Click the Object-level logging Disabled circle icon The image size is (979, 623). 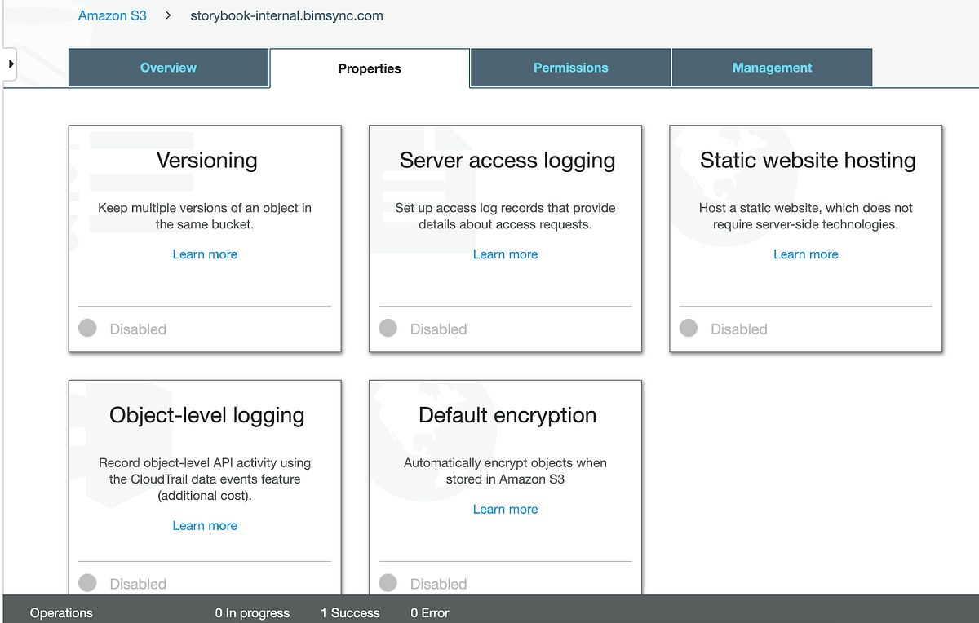click(87, 582)
